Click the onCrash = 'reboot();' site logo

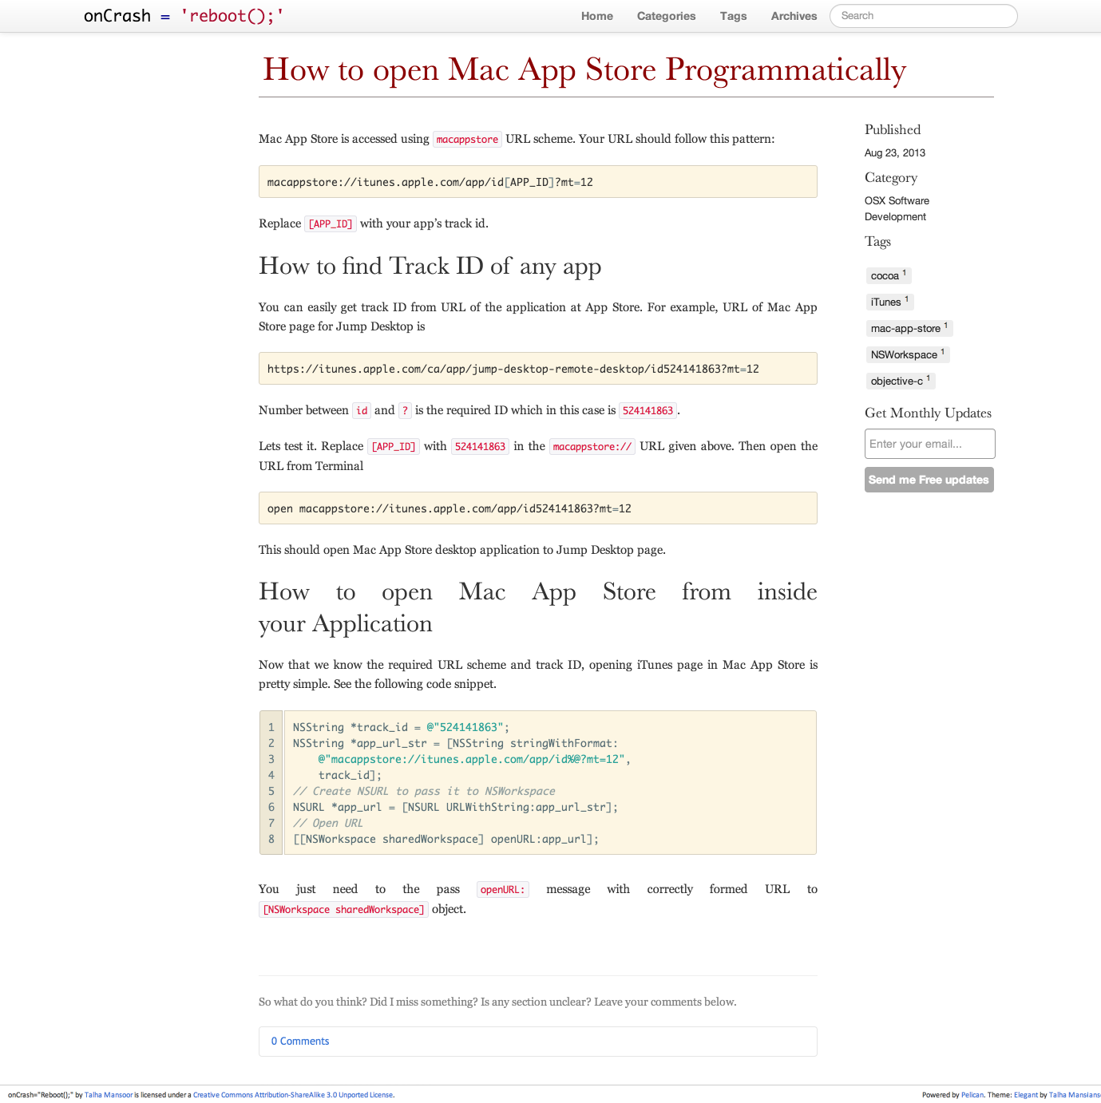pos(184,16)
